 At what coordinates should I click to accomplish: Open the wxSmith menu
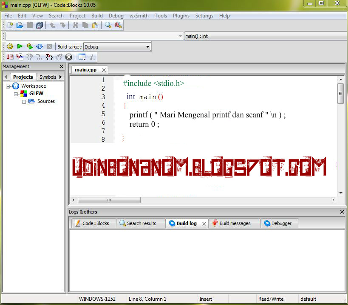(139, 16)
